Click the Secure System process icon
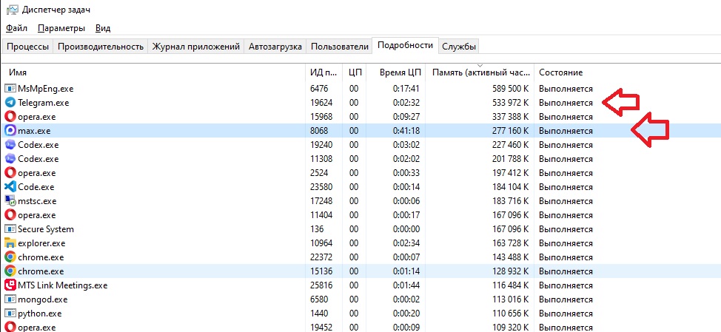 10,229
